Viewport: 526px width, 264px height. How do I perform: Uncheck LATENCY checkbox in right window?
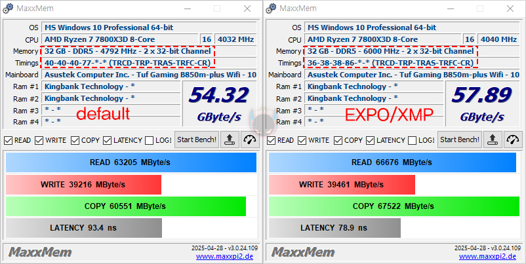370,140
